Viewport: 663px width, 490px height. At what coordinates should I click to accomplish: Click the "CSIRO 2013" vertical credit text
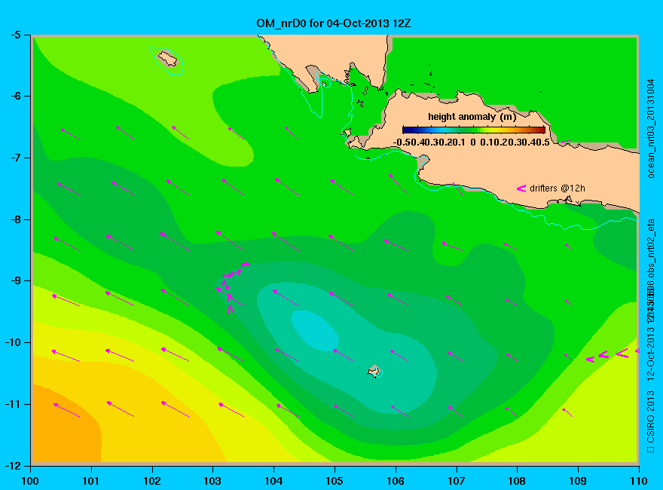point(651,417)
